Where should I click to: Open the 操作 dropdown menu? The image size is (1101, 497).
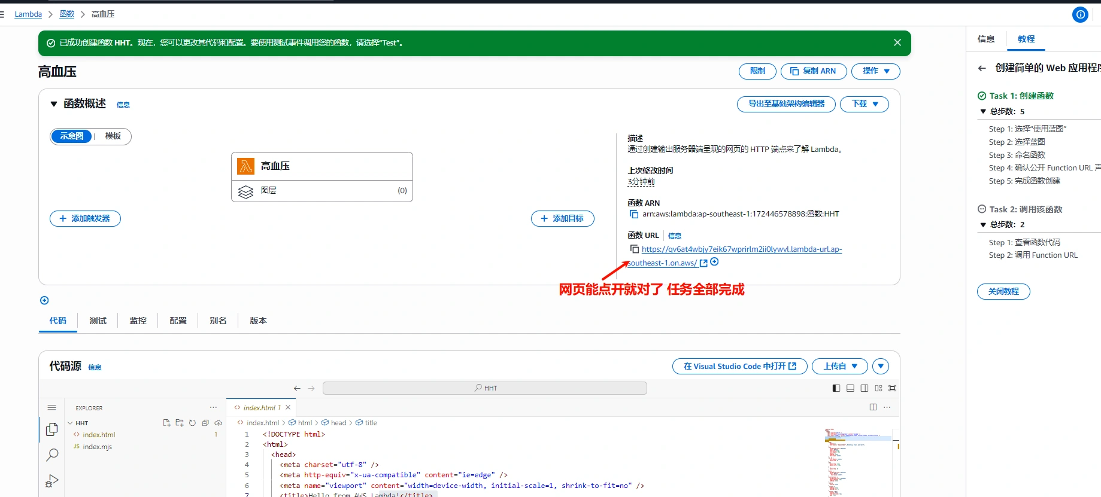pos(875,71)
